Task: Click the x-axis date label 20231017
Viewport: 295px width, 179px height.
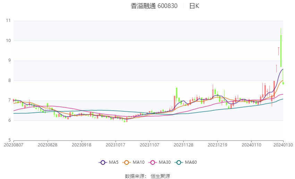Action: pyautogui.click(x=116, y=145)
